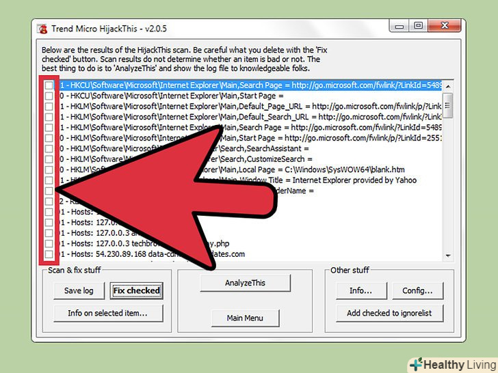This screenshot has width=498, height=373.
Task: Click Add checked to ignorelist
Action: (x=389, y=313)
